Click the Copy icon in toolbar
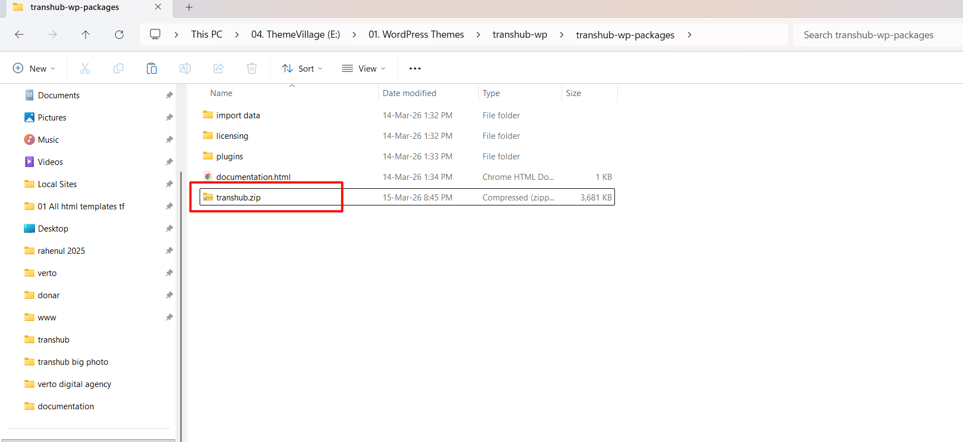This screenshot has height=442, width=963. point(118,68)
